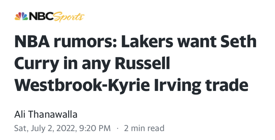Click the "2 min read" label
275x140 pixels.
[144, 128]
